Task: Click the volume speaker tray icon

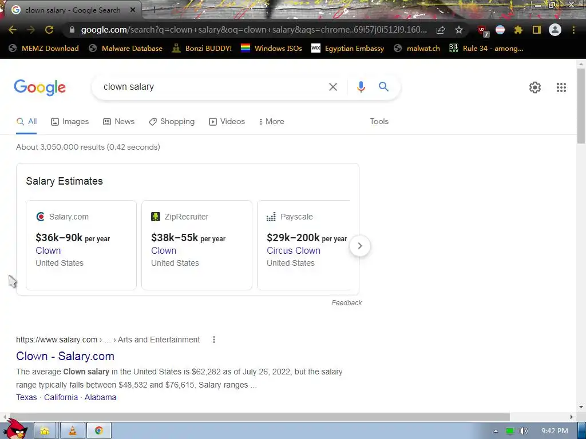Action: pyautogui.click(x=523, y=431)
